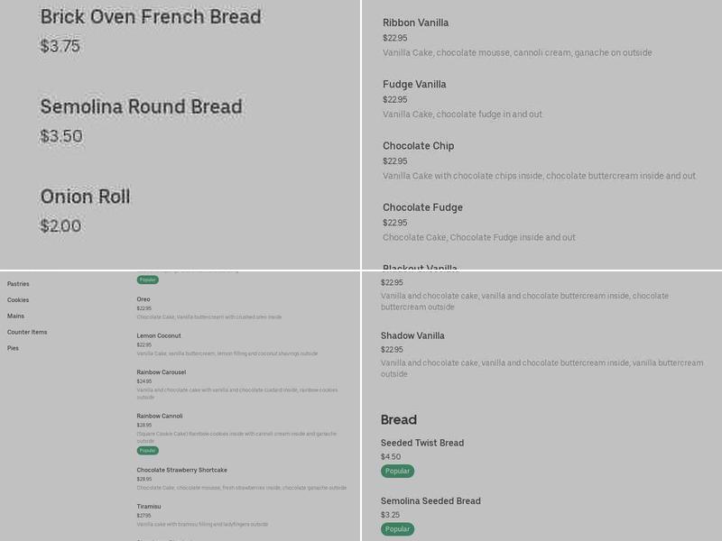Click the Ribbon Vanilla cake item
The height and width of the screenshot is (541, 722).
(x=414, y=23)
